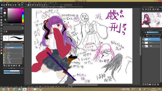162x91 pixels.
Task: Click the white background color swatch
Action: [5, 13]
